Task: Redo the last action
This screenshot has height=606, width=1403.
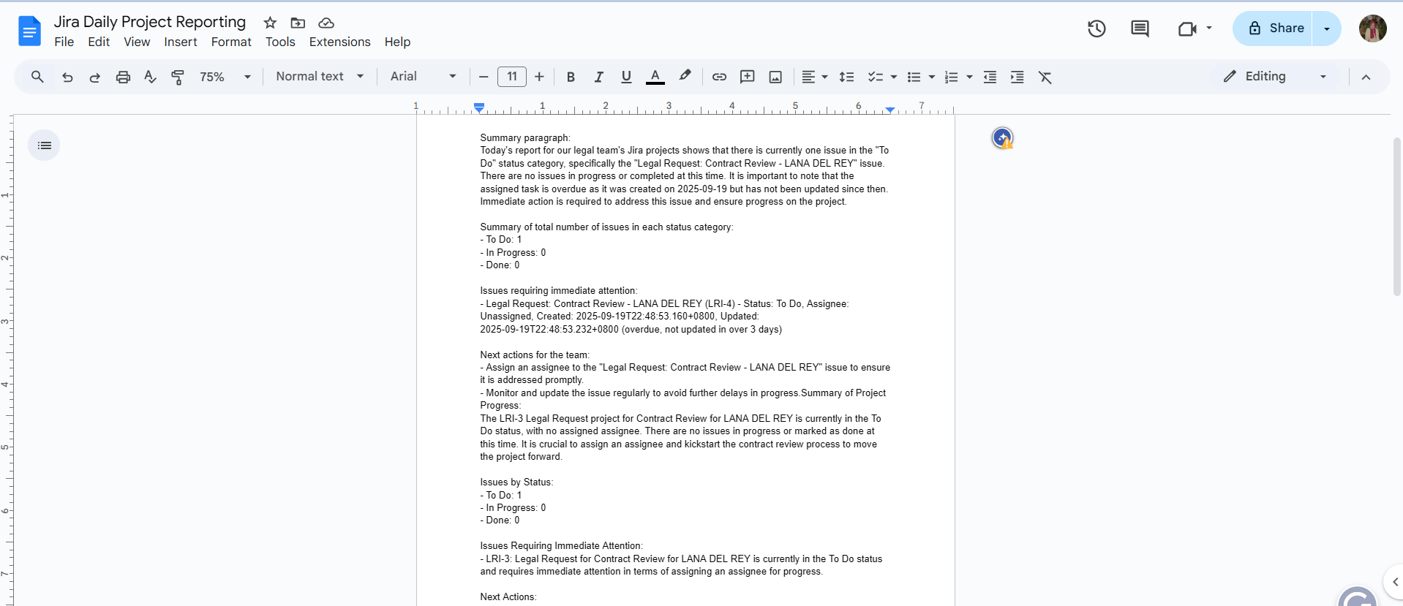Action: point(95,77)
